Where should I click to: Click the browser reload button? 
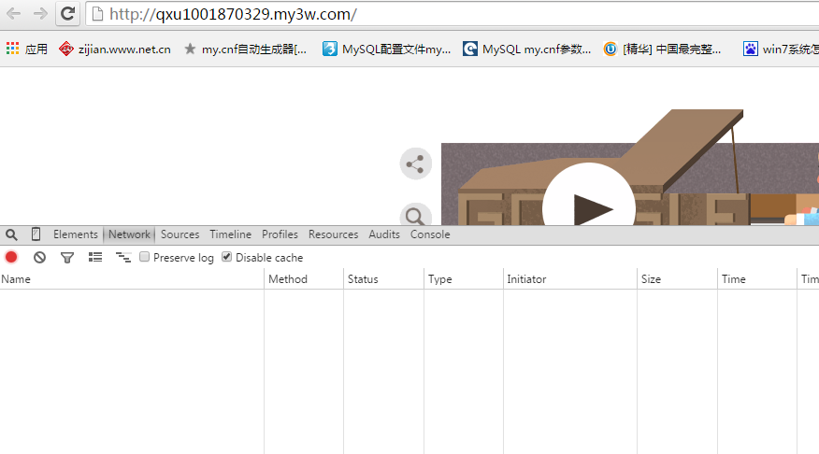point(67,14)
